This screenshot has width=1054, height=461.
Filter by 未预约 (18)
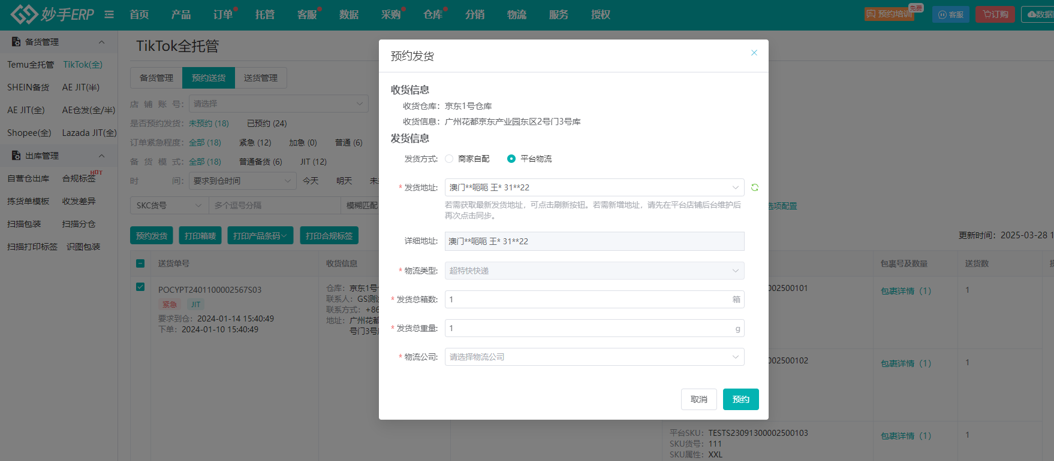point(209,123)
